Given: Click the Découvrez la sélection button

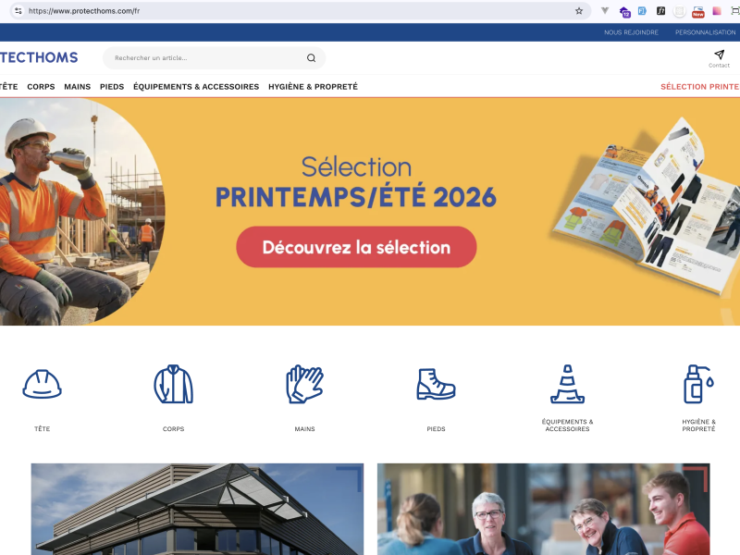Looking at the screenshot, I should point(357,246).
